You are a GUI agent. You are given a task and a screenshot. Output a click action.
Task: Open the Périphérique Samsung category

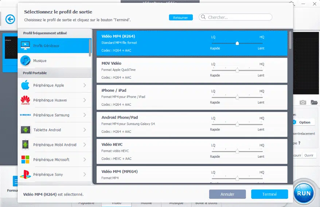pos(54,115)
